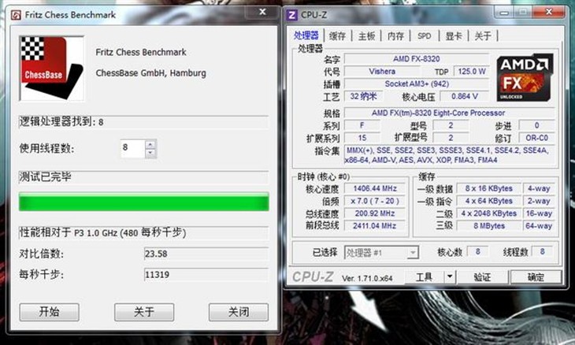Click L3 cache 8 MBytes value
Screen dimensions: 575x345
click(489, 226)
